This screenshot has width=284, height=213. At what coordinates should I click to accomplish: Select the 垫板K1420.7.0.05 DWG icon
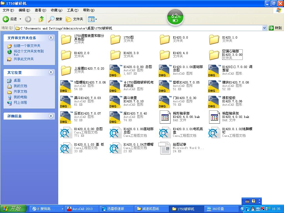click(165, 86)
